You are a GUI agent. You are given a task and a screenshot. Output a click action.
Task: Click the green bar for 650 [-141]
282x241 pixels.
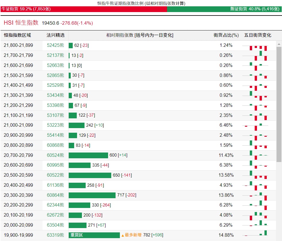point(90,175)
